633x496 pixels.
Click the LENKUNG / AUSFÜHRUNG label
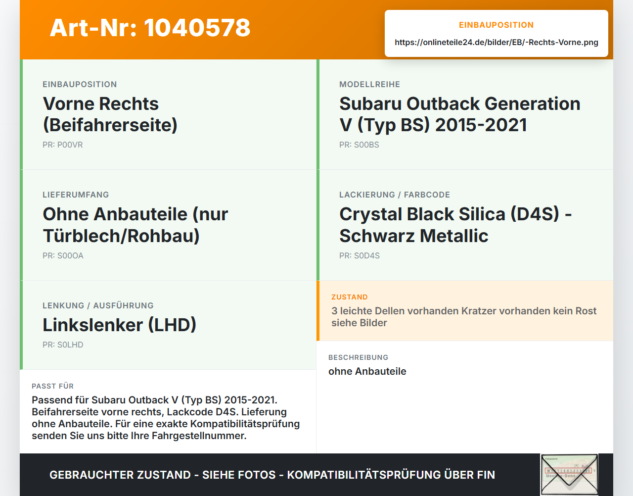[x=98, y=305]
